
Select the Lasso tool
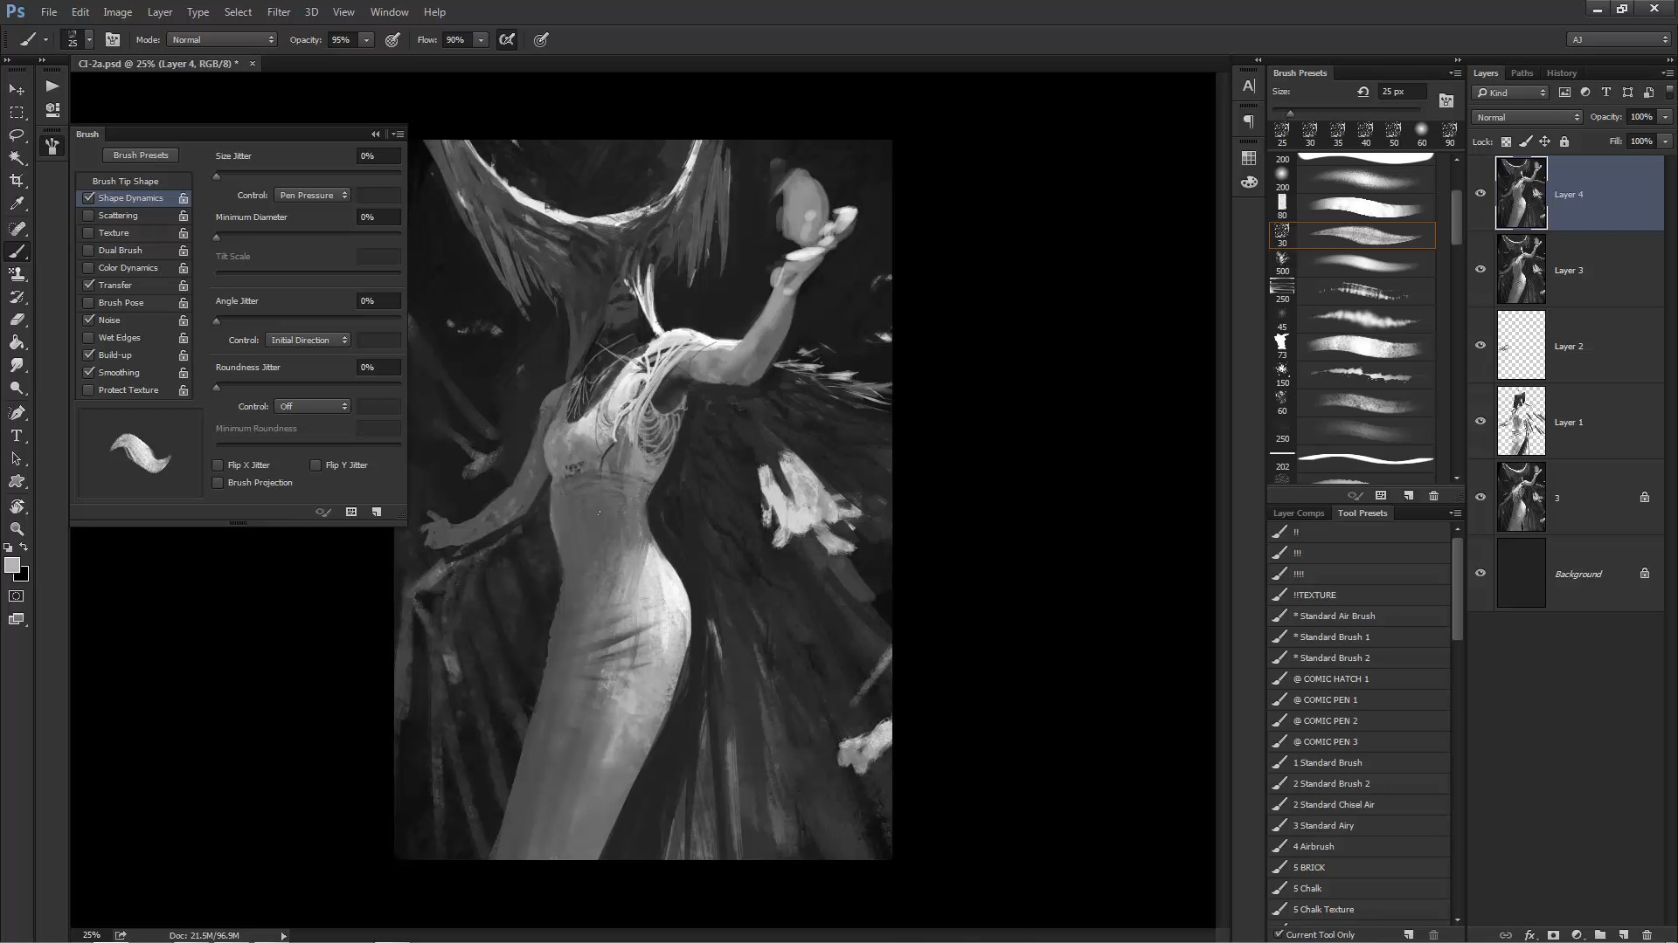click(x=17, y=135)
